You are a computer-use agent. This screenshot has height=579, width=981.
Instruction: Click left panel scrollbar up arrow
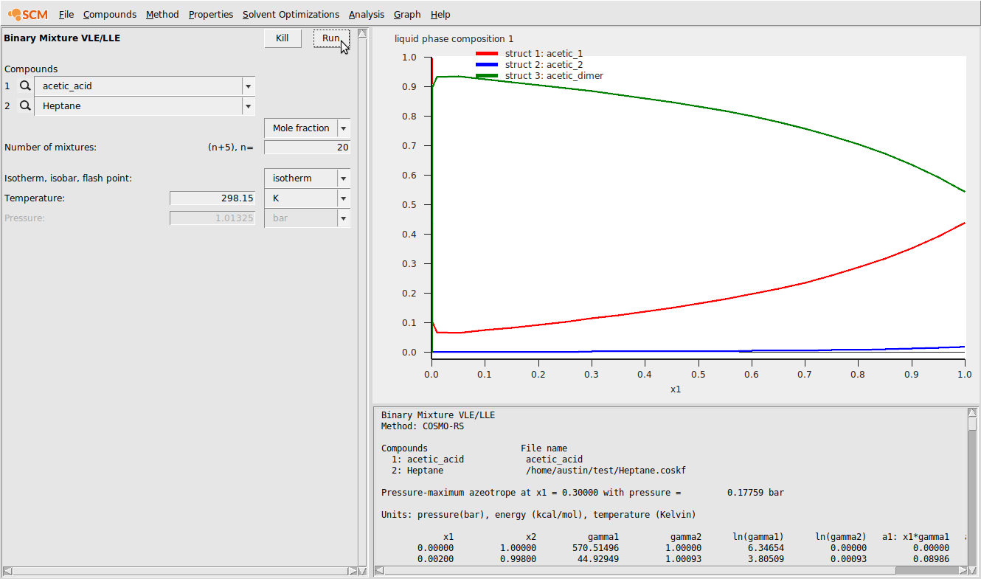tap(362, 33)
